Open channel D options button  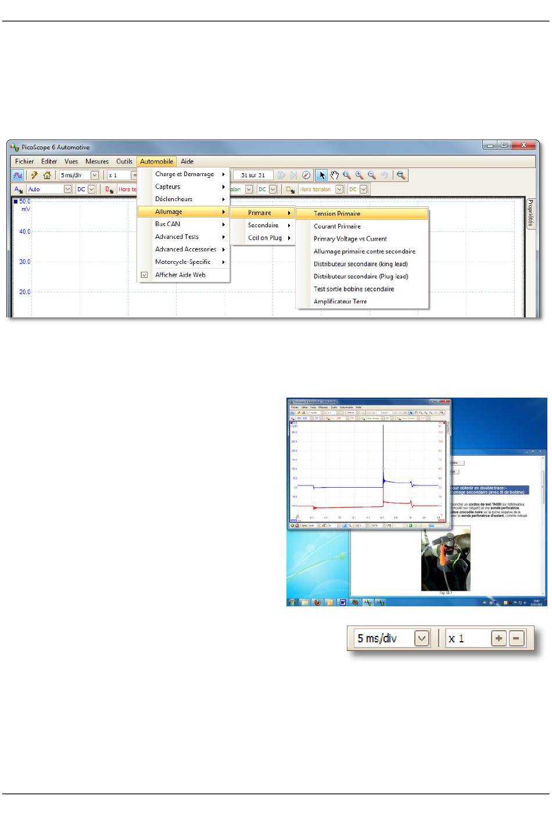291,189
